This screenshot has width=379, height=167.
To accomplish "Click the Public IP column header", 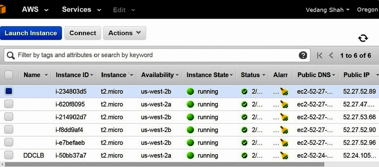I will click(357, 75).
